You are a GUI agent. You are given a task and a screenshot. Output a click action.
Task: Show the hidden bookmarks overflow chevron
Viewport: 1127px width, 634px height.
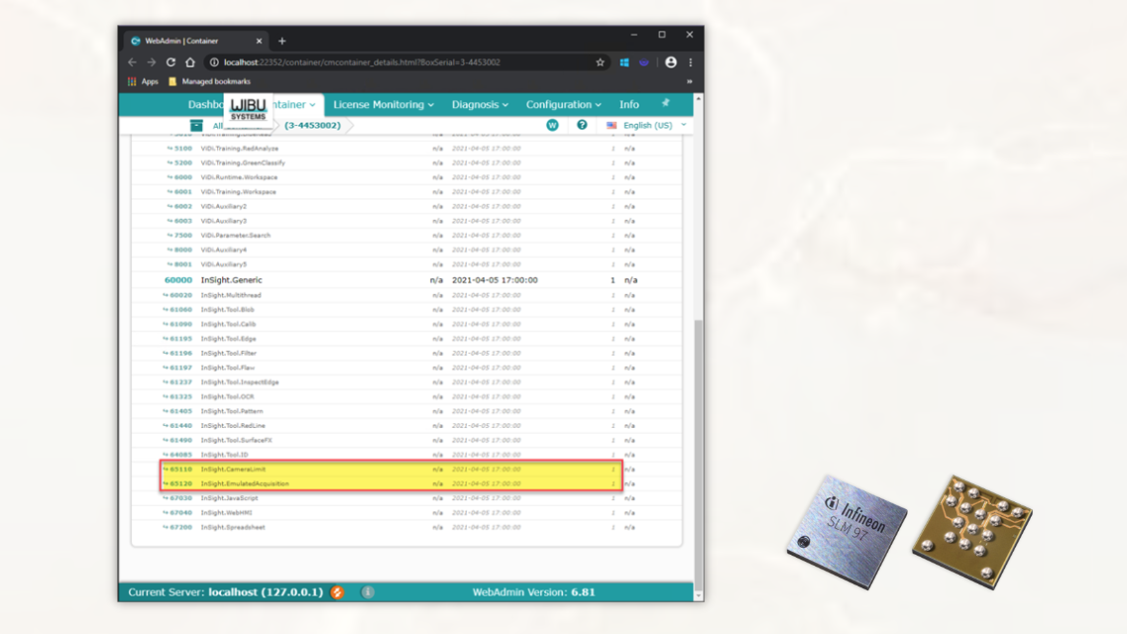click(689, 82)
